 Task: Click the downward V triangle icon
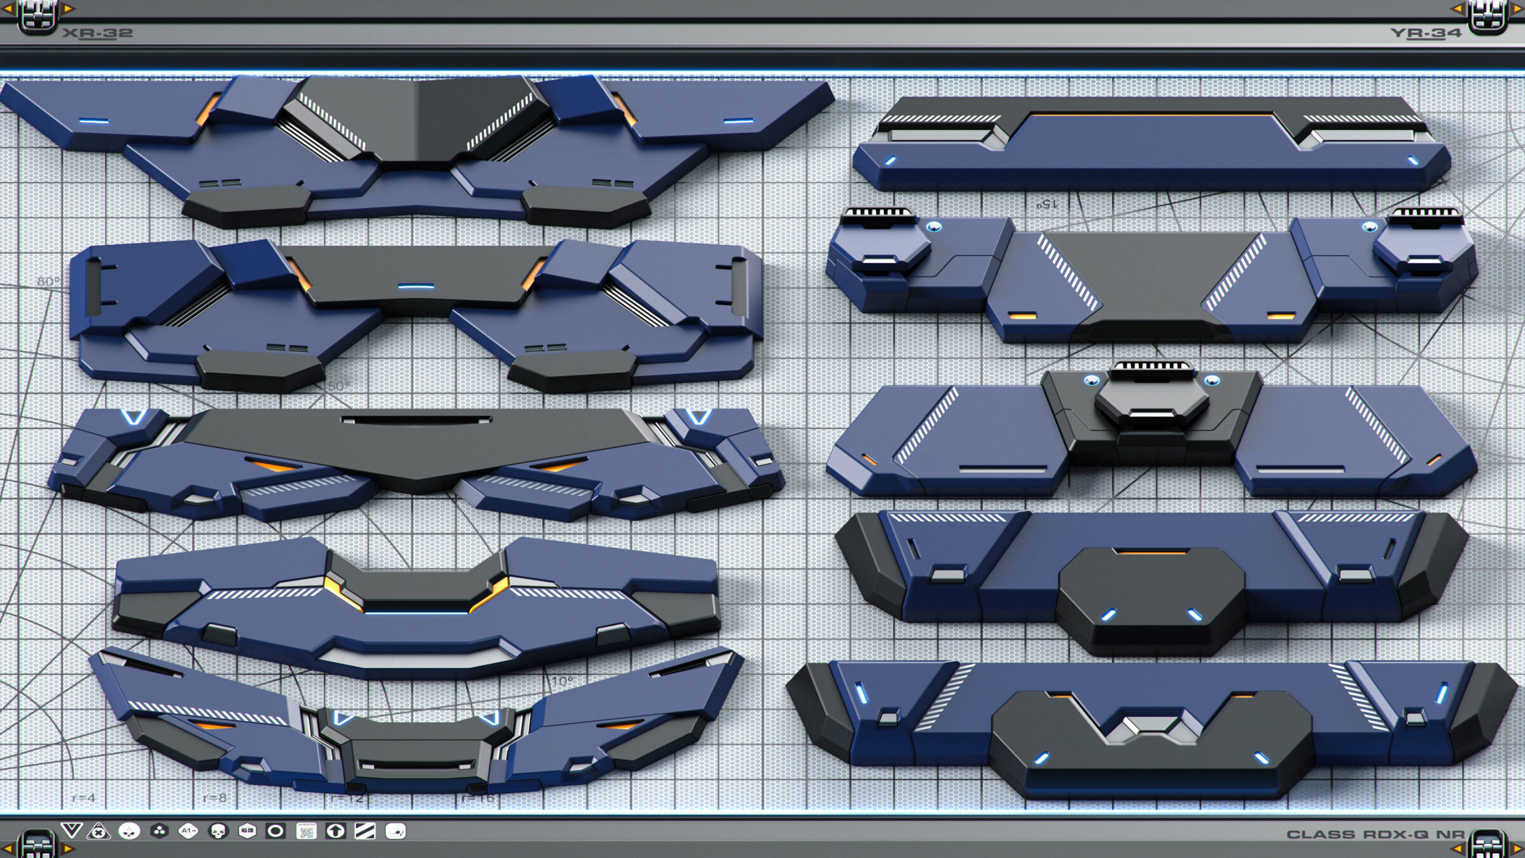point(71,831)
